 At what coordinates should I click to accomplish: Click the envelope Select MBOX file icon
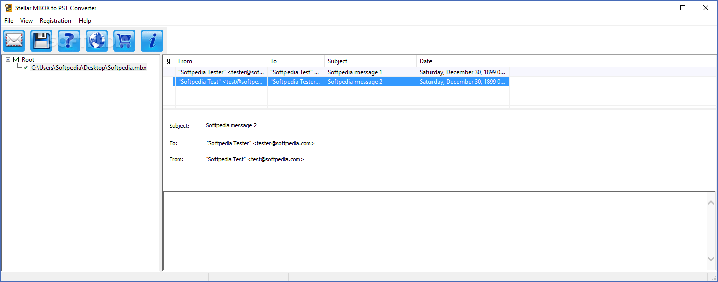[14, 41]
